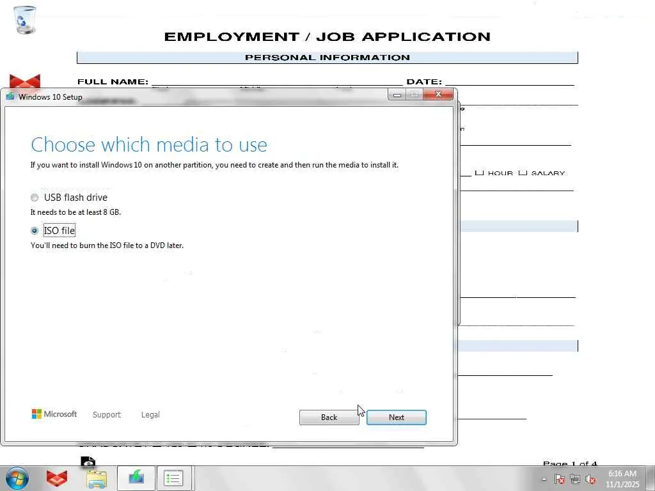
Task: Click the 'Page 1 of 4' text
Action: click(570, 464)
